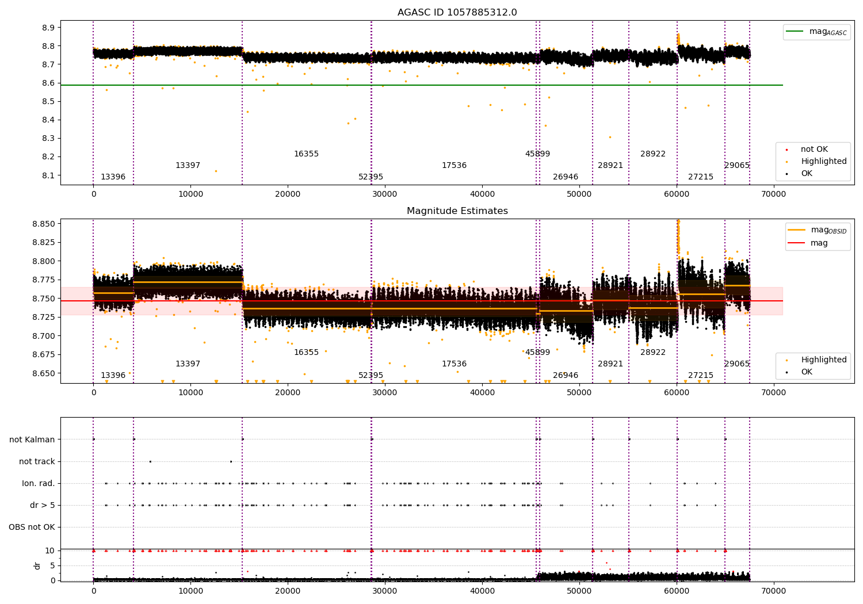The width and height of the screenshot is (863, 604).
Task: Click the 'OK' legend label in top plot
Action: pos(807,174)
